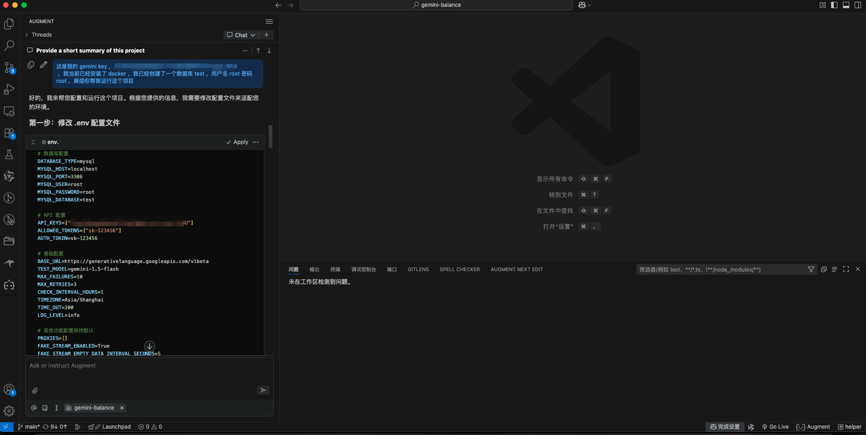The width and height of the screenshot is (866, 435).
Task: Click Go Live in status bar
Action: click(775, 427)
